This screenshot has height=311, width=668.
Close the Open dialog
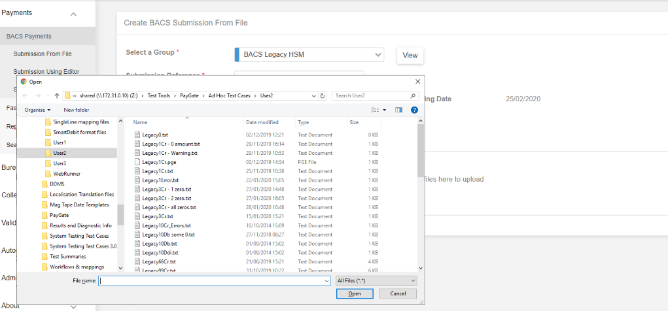coord(418,82)
